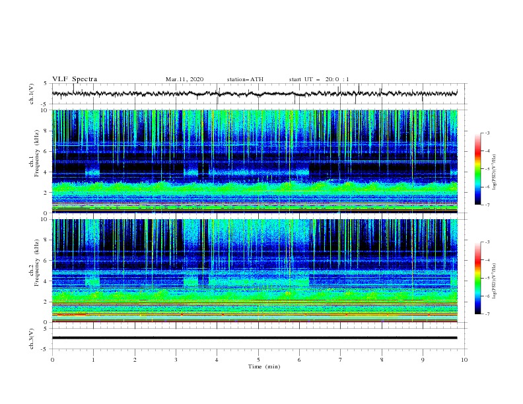Click the 'start UT = 20:0 :1' text
Screen dimensions: 523x404
pyautogui.click(x=319, y=79)
